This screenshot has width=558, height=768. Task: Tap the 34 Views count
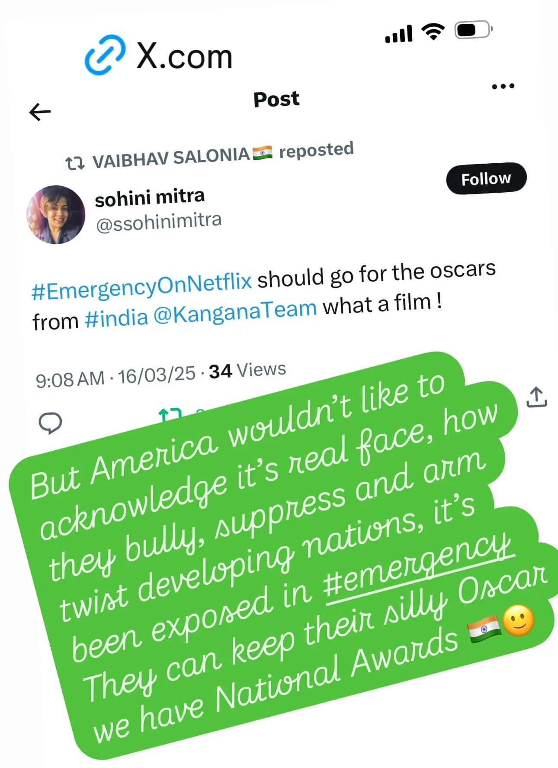point(247,371)
